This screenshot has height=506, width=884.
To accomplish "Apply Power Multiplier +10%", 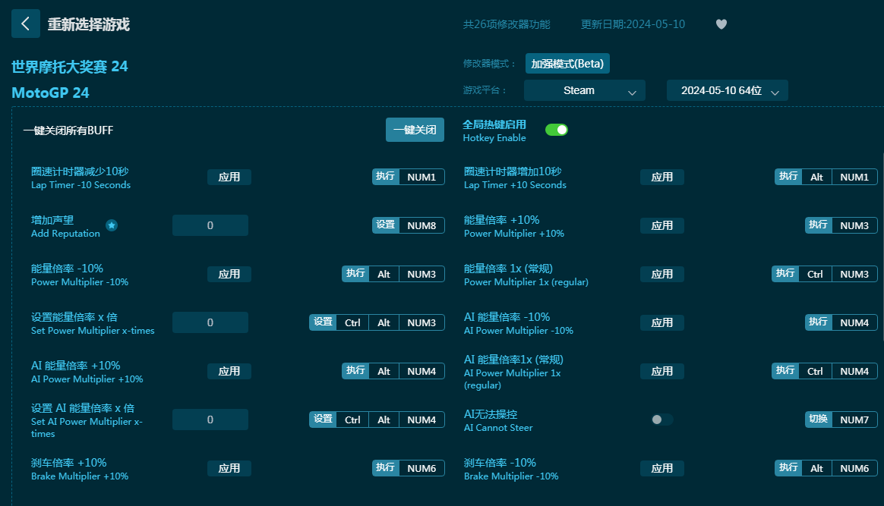I will (662, 225).
